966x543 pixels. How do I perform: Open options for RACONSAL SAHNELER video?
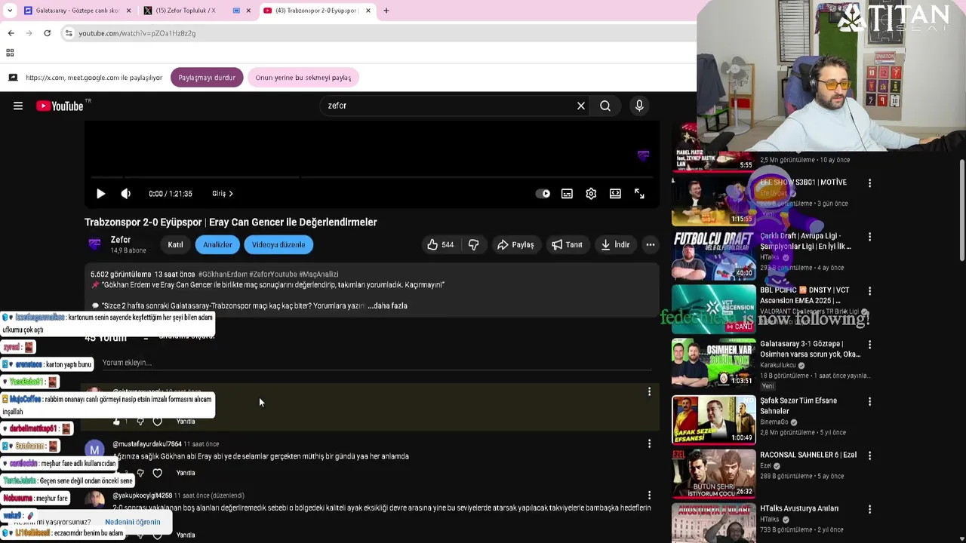(x=869, y=456)
